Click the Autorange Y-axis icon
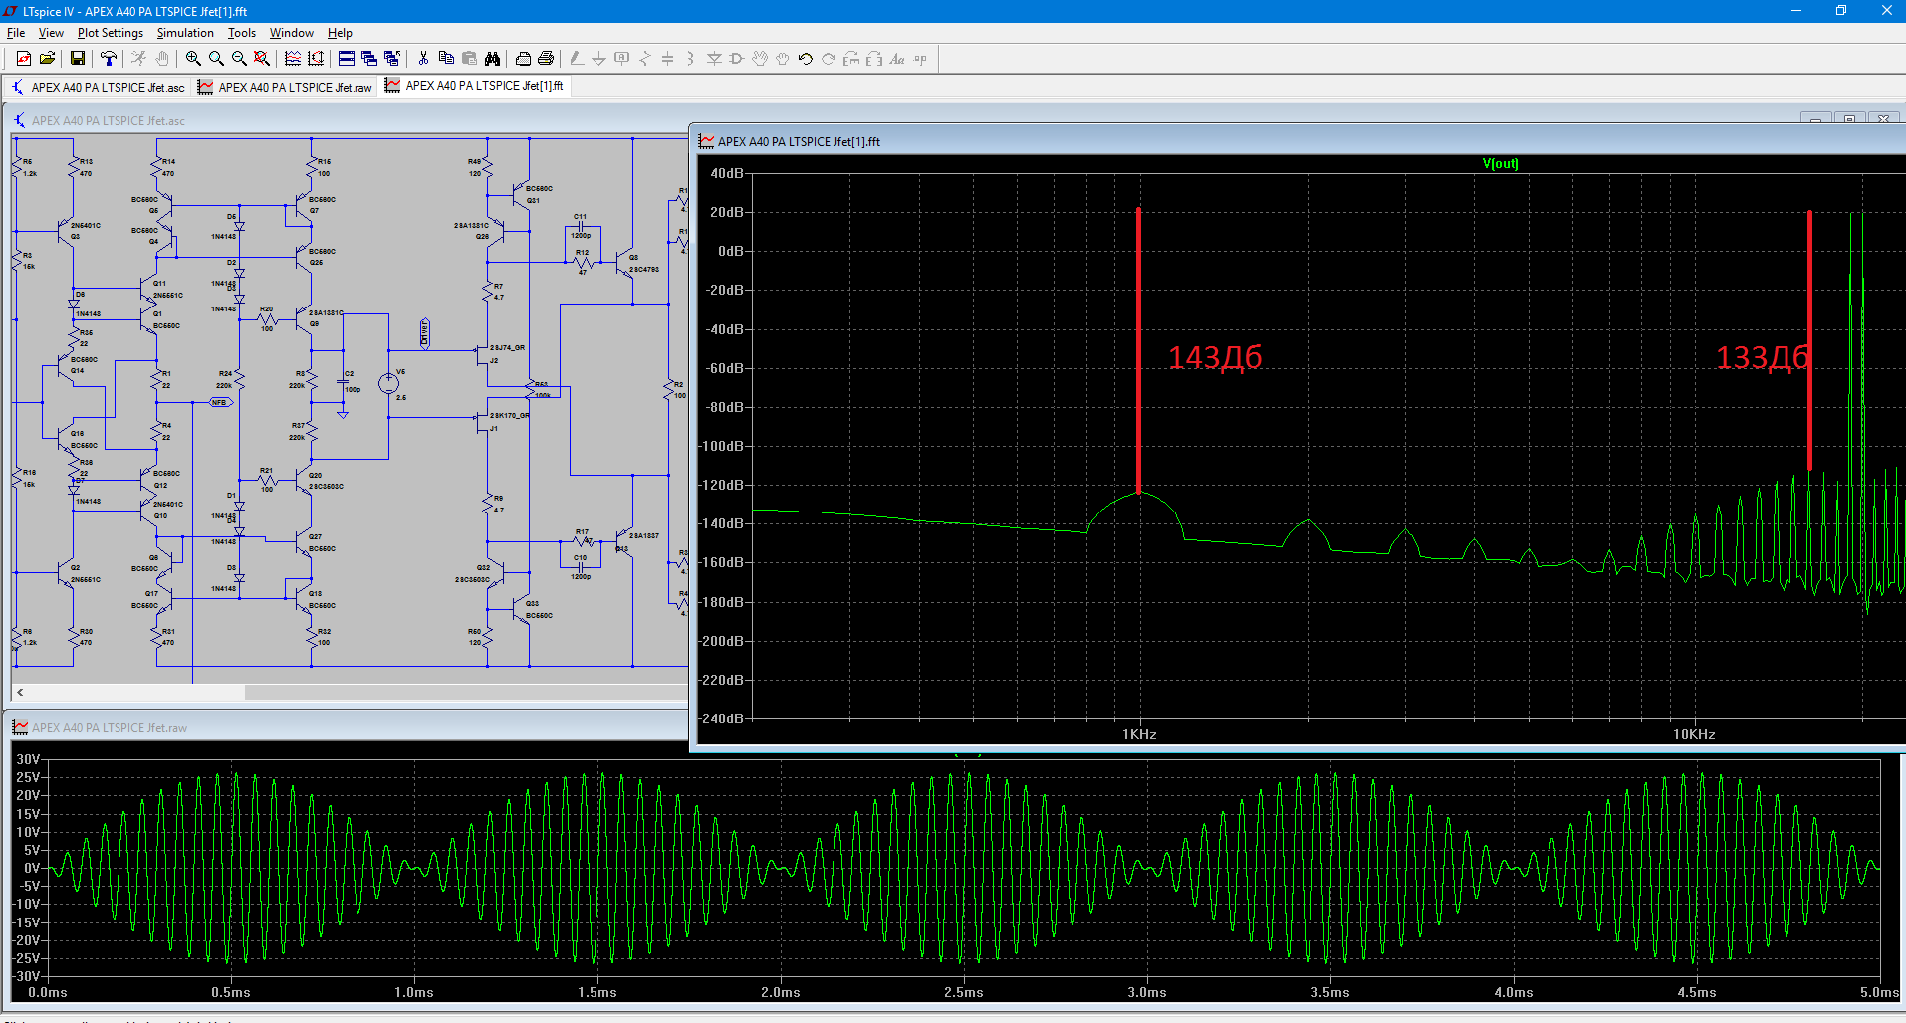The width and height of the screenshot is (1906, 1023). pyautogui.click(x=316, y=59)
